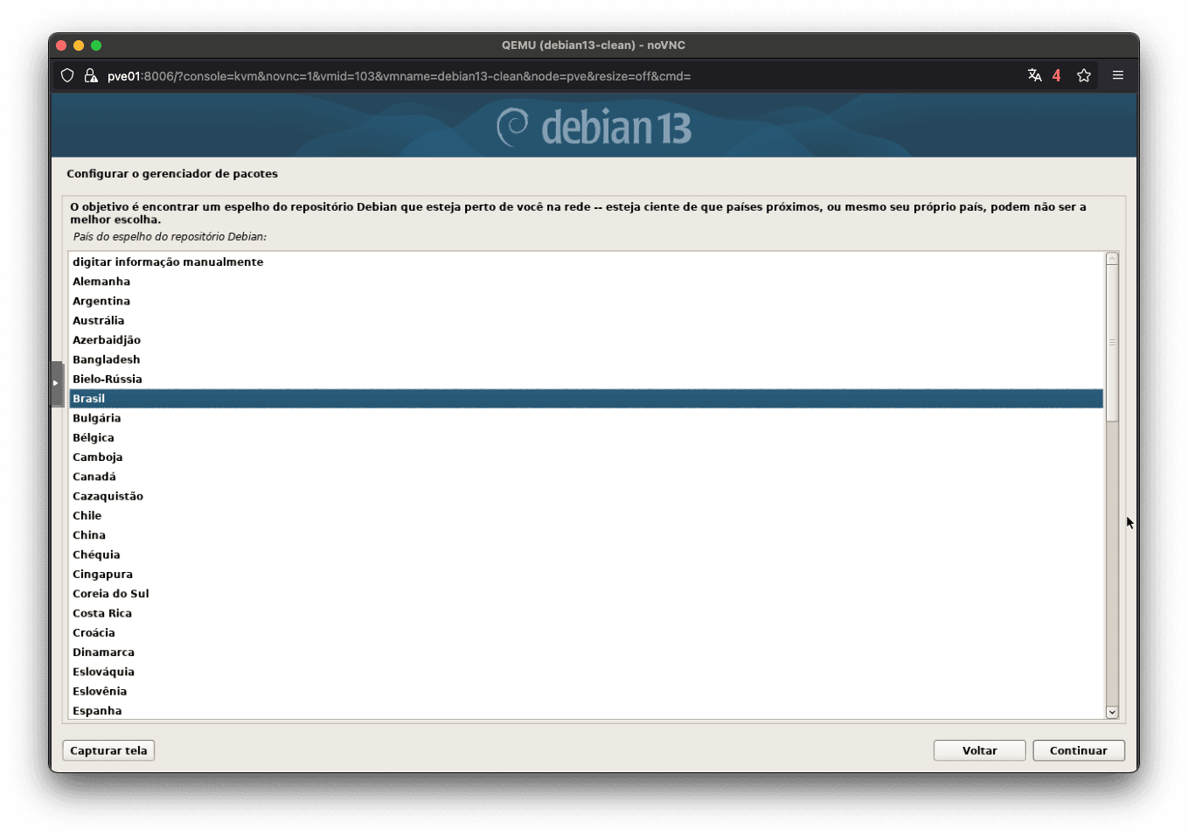Click the yellow minimize window button
Image resolution: width=1188 pixels, height=837 pixels.
(x=79, y=45)
